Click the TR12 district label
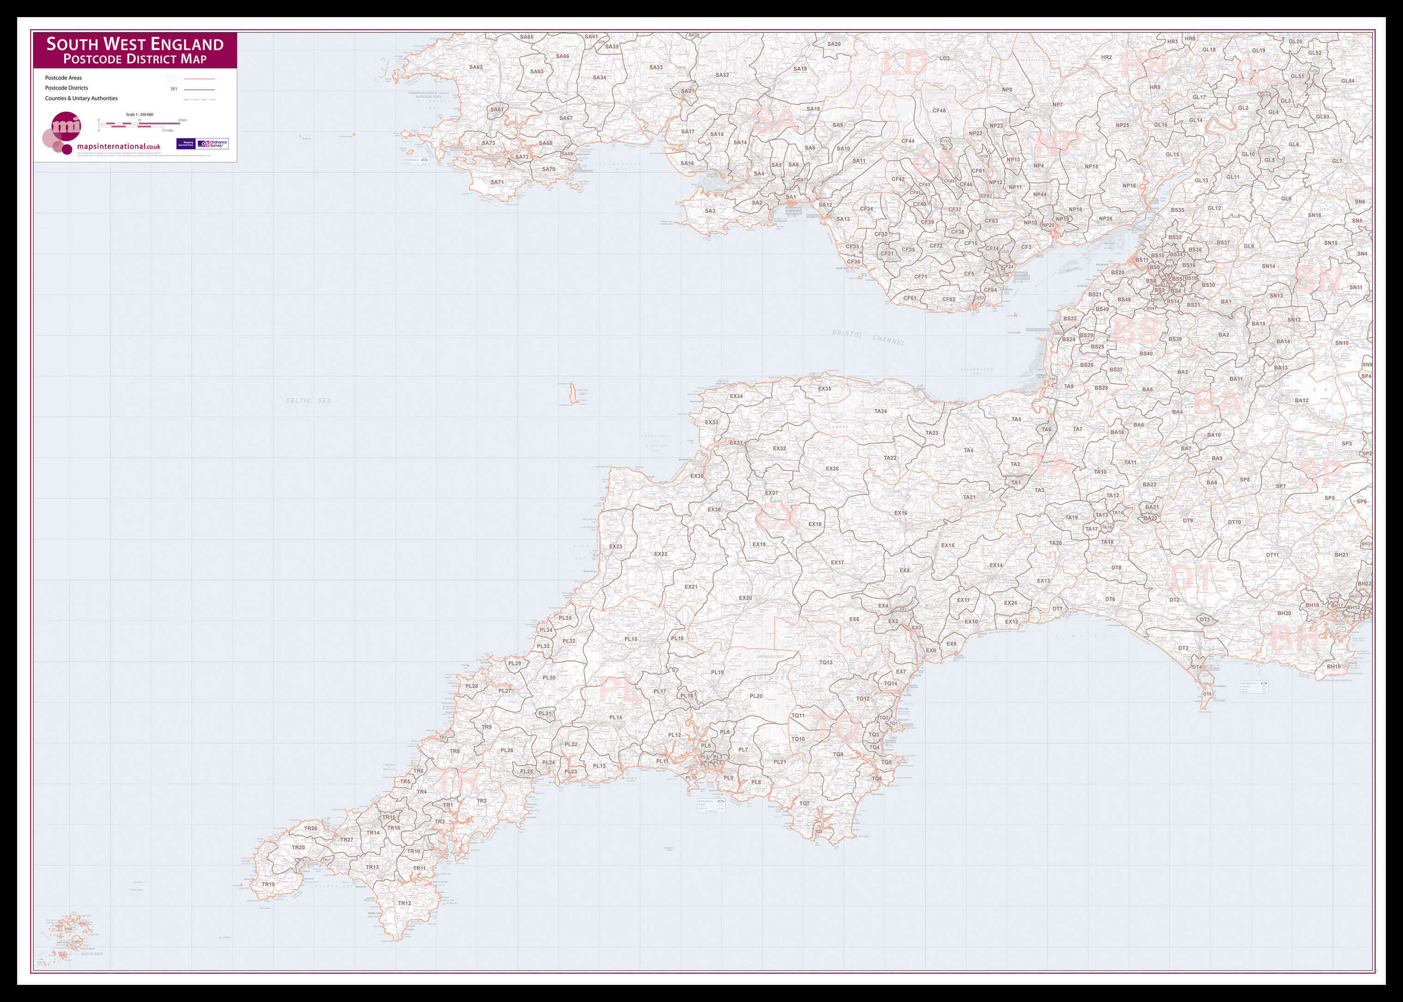This screenshot has width=1403, height=1002. click(x=404, y=903)
